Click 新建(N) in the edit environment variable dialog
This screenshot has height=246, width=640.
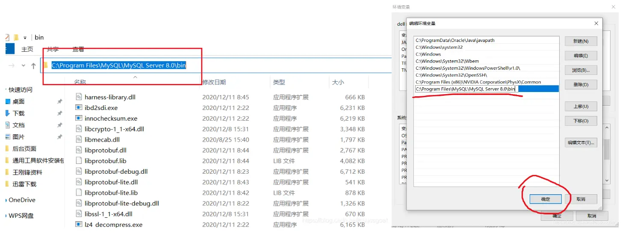click(581, 41)
